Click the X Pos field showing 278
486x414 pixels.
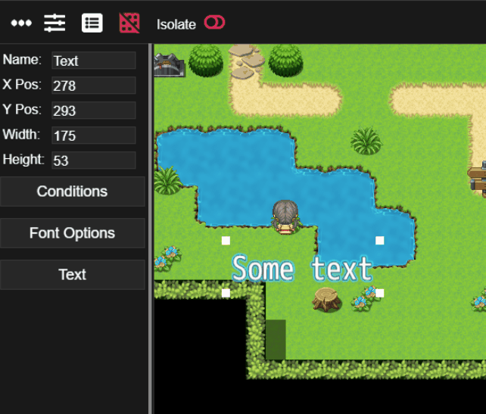[x=94, y=86]
